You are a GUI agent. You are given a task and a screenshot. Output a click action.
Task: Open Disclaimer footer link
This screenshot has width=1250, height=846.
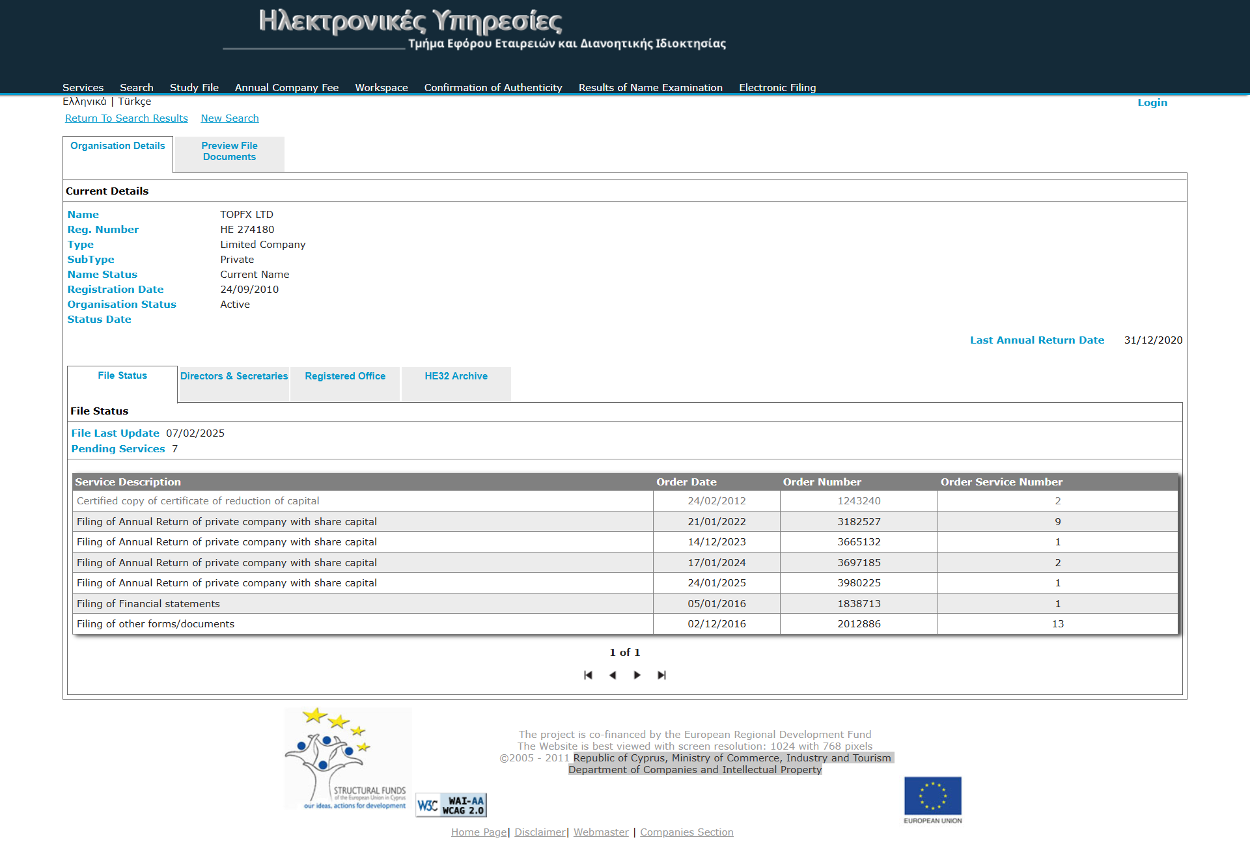pos(540,832)
